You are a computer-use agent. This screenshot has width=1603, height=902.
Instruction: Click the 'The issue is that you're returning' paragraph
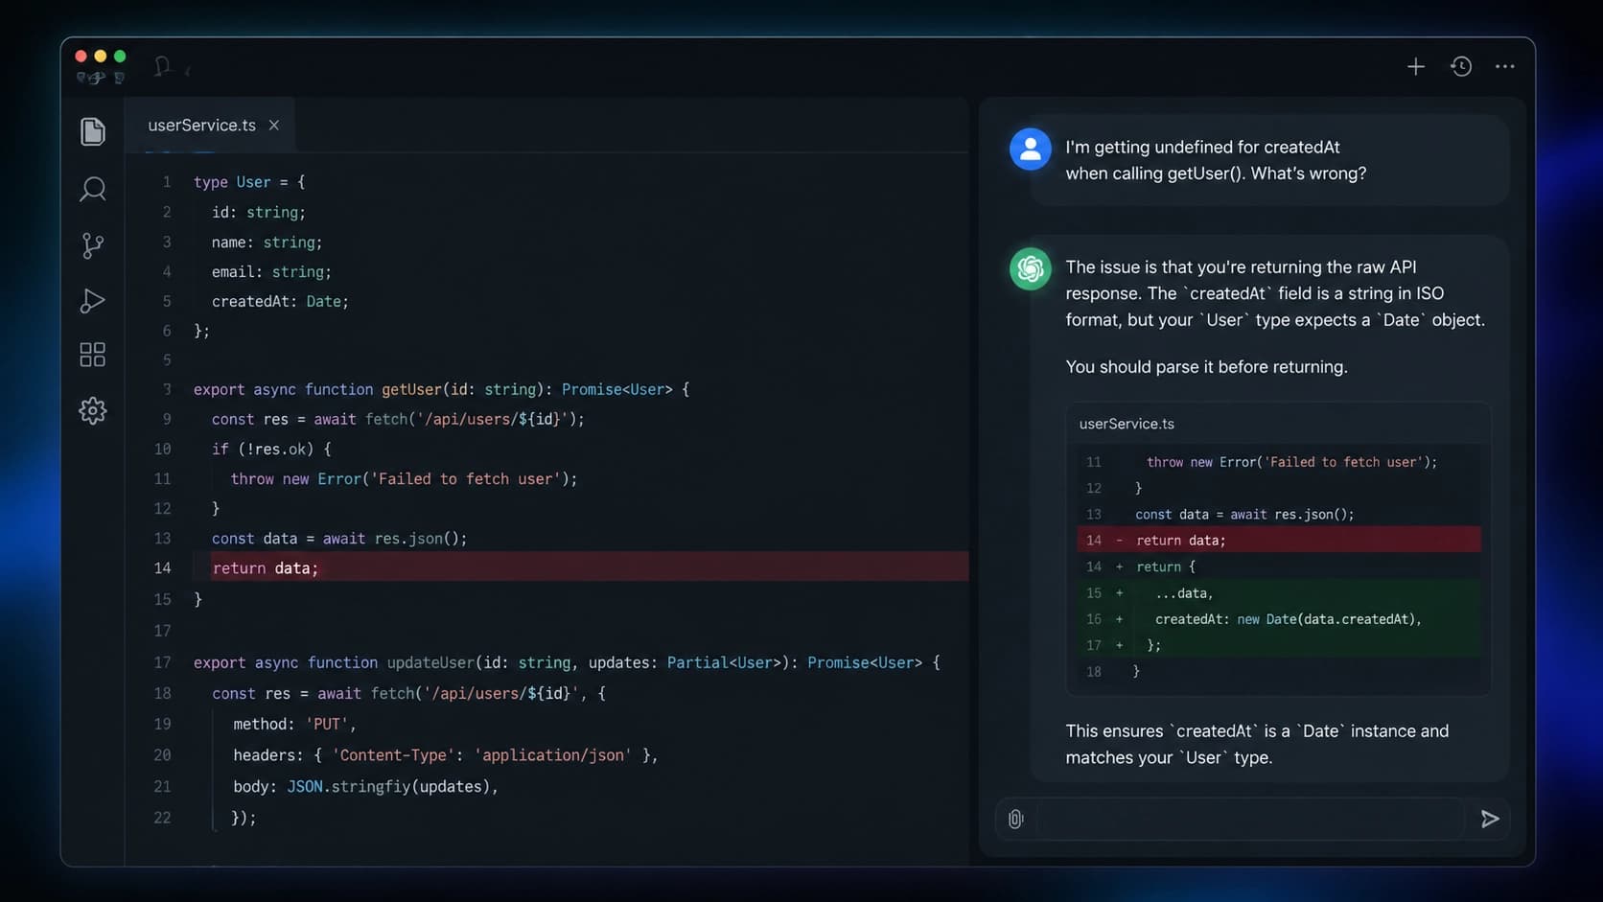point(1275,293)
